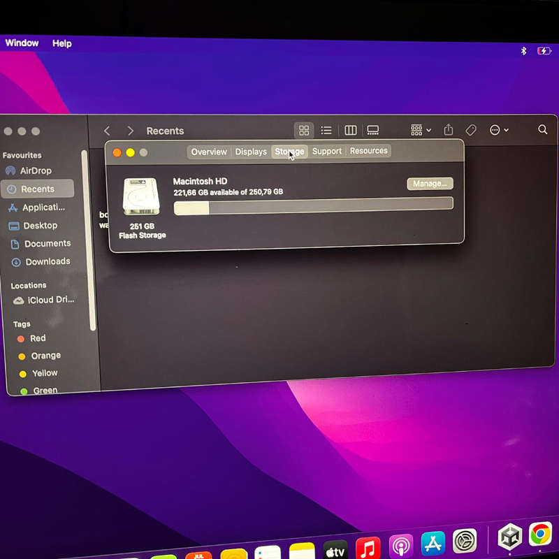Minimize the About This Mac window

point(130,152)
